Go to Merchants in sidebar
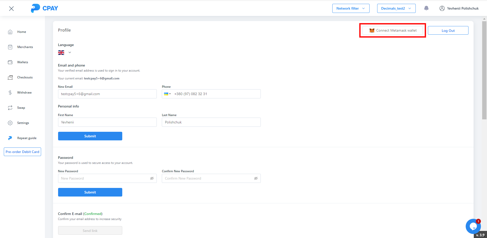Image resolution: width=487 pixels, height=238 pixels. (25, 47)
